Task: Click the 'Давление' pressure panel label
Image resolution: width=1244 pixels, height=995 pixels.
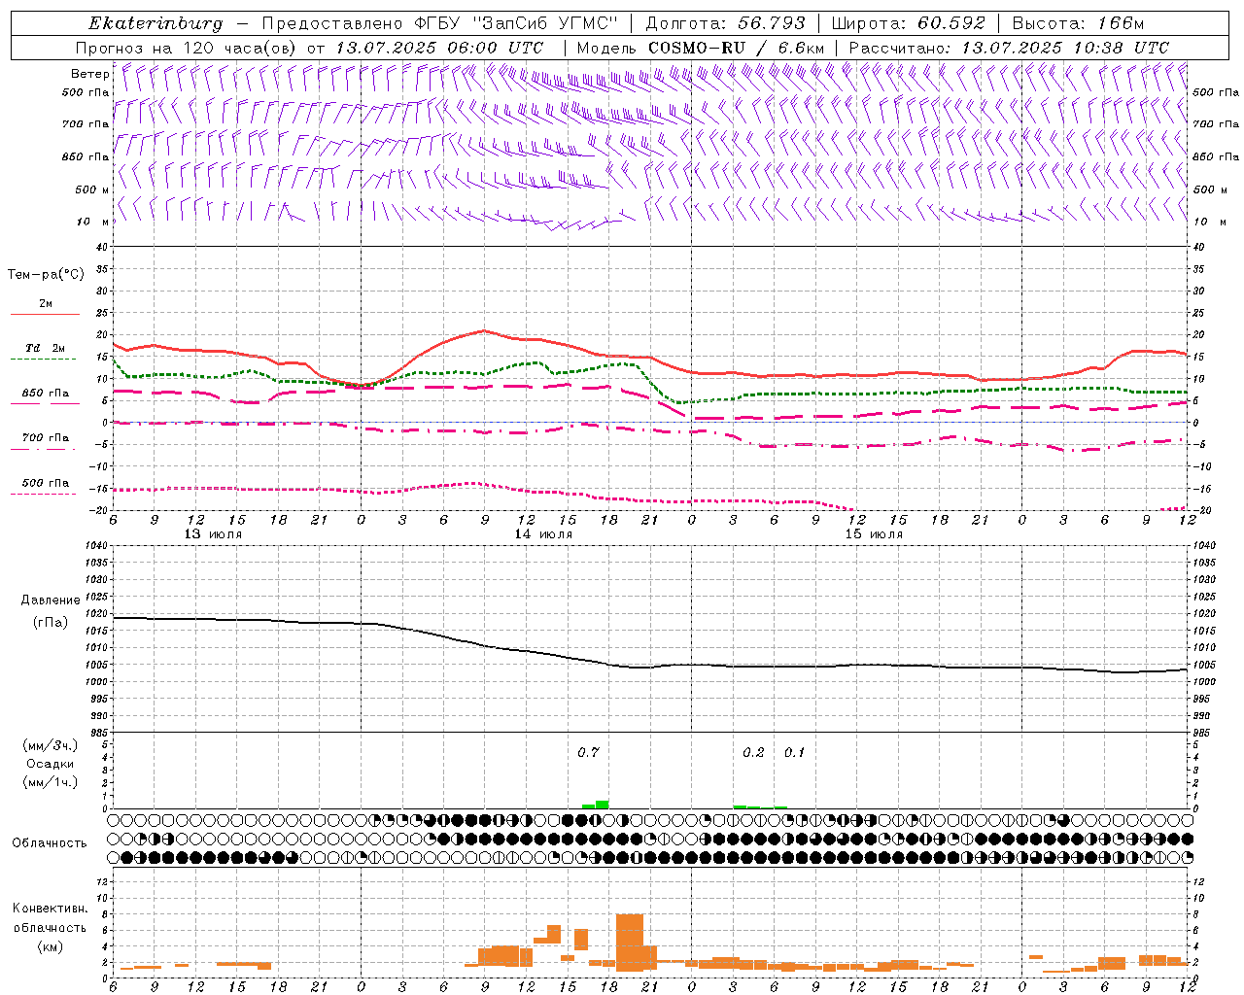Action: click(51, 600)
